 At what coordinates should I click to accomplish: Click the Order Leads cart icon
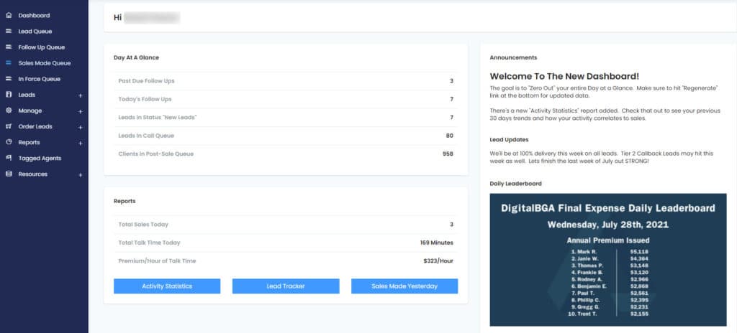[x=9, y=126]
